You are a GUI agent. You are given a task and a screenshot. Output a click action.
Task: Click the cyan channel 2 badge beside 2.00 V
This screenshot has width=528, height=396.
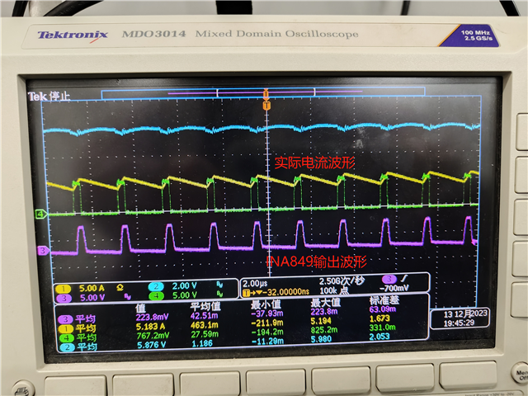tap(156, 286)
